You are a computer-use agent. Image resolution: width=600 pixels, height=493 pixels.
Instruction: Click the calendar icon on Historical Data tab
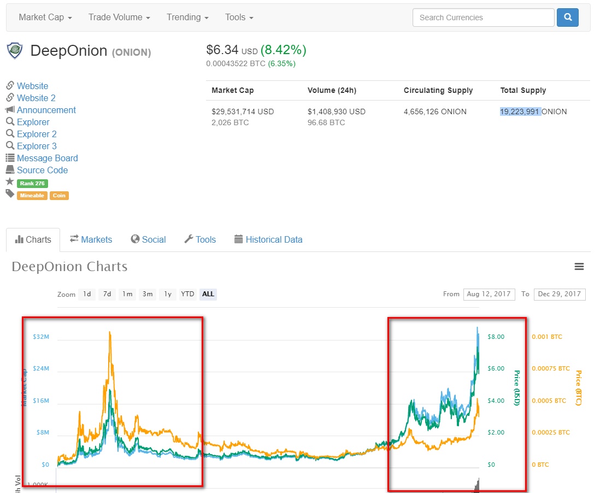[238, 239]
